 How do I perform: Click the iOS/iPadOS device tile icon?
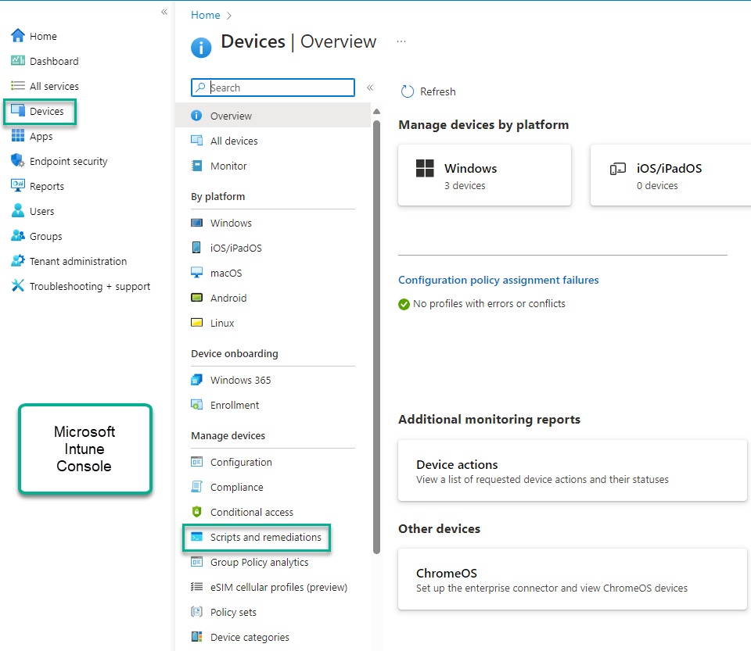click(617, 169)
